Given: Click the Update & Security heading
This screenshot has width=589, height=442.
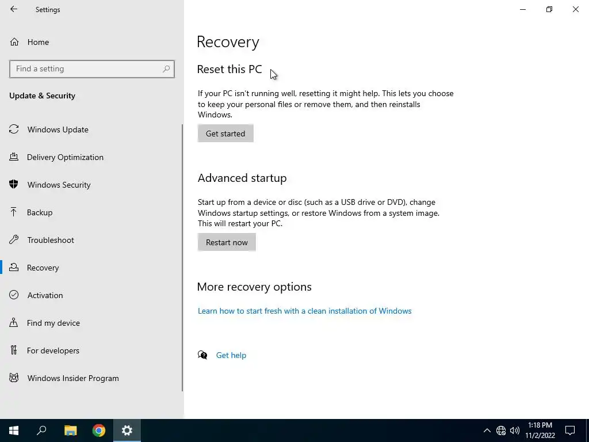Looking at the screenshot, I should (42, 96).
